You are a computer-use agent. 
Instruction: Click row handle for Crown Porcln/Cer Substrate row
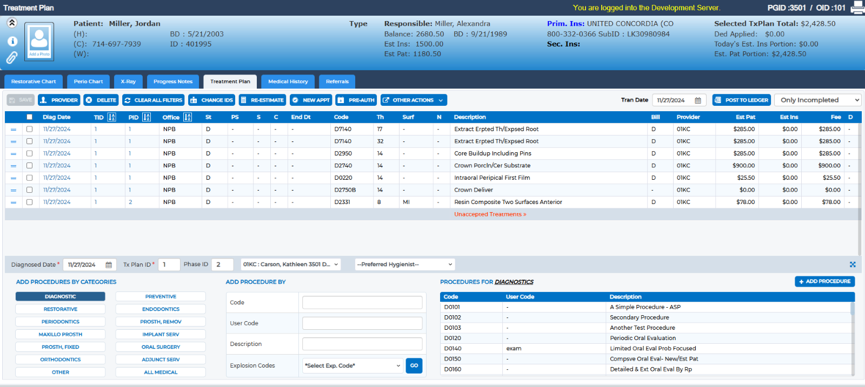tap(14, 166)
